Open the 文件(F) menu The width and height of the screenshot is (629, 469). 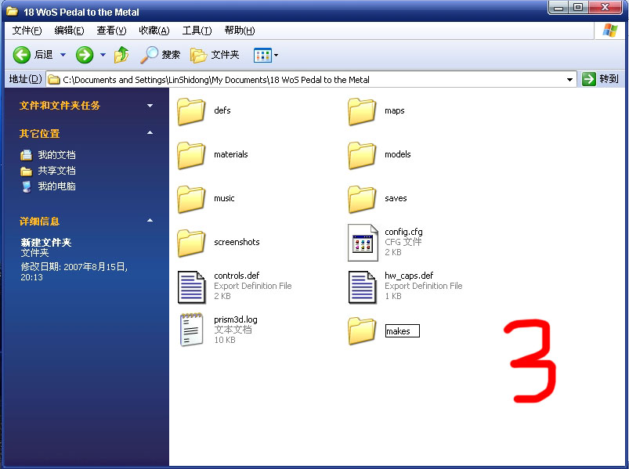coord(27,31)
